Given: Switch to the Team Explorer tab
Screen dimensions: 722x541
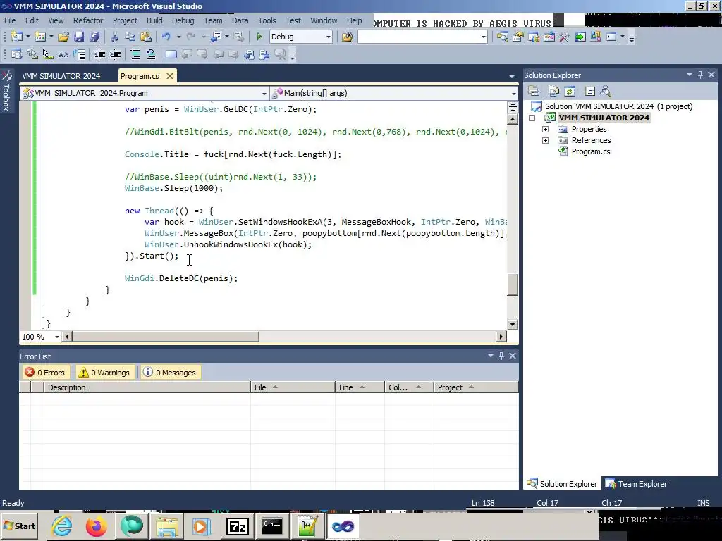Looking at the screenshot, I should 637,484.
